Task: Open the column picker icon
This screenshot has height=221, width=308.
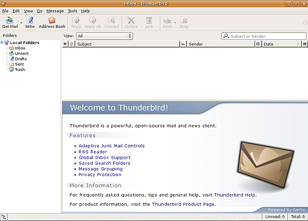Action: pyautogui.click(x=305, y=44)
